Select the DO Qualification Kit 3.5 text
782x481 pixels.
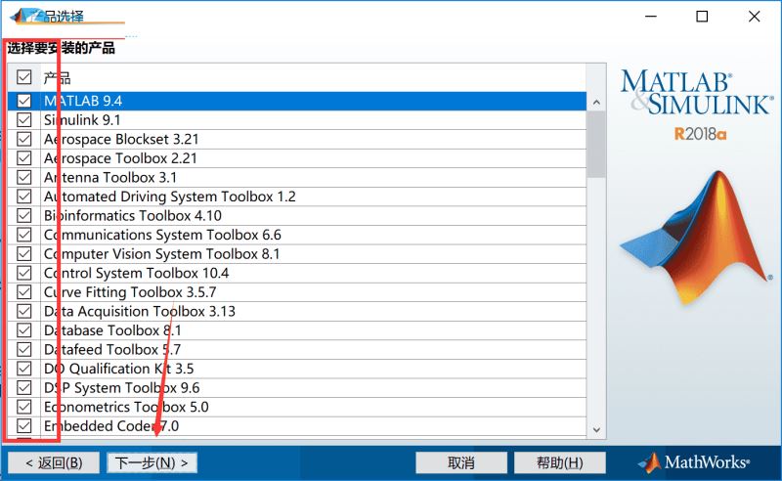click(118, 369)
